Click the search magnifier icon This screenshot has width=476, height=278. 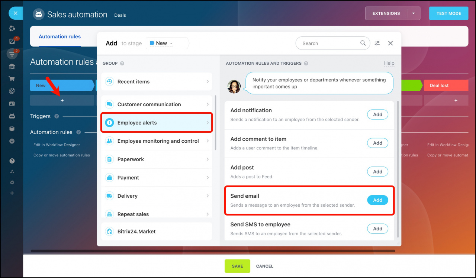point(363,43)
